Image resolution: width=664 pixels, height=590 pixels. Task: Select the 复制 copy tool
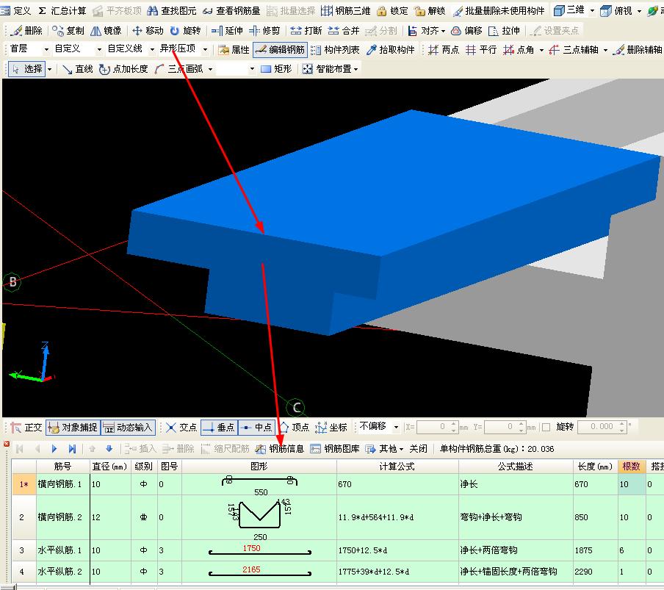pos(68,31)
